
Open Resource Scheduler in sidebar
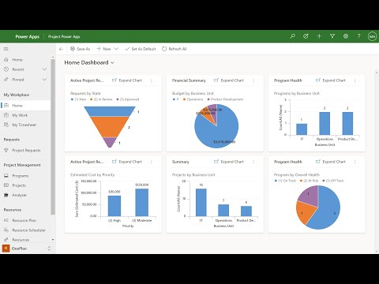coord(25,230)
